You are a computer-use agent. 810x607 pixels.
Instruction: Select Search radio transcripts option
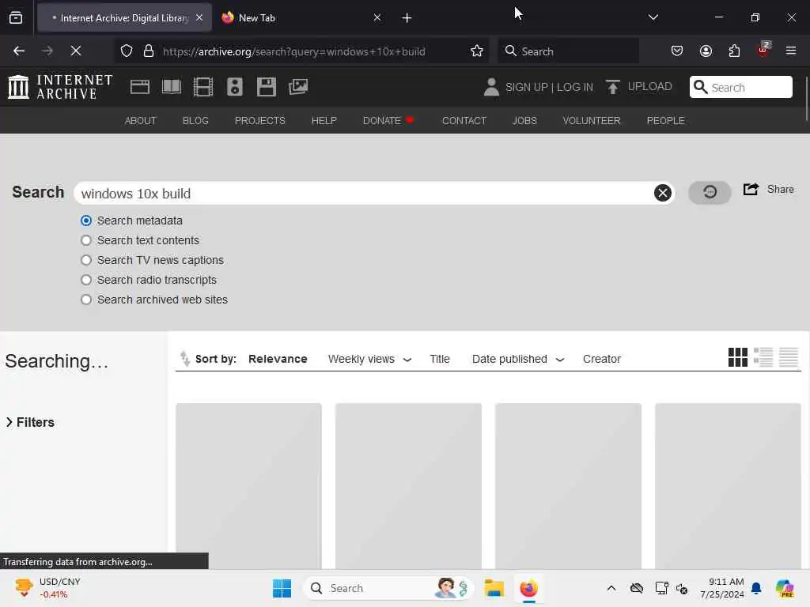click(86, 280)
